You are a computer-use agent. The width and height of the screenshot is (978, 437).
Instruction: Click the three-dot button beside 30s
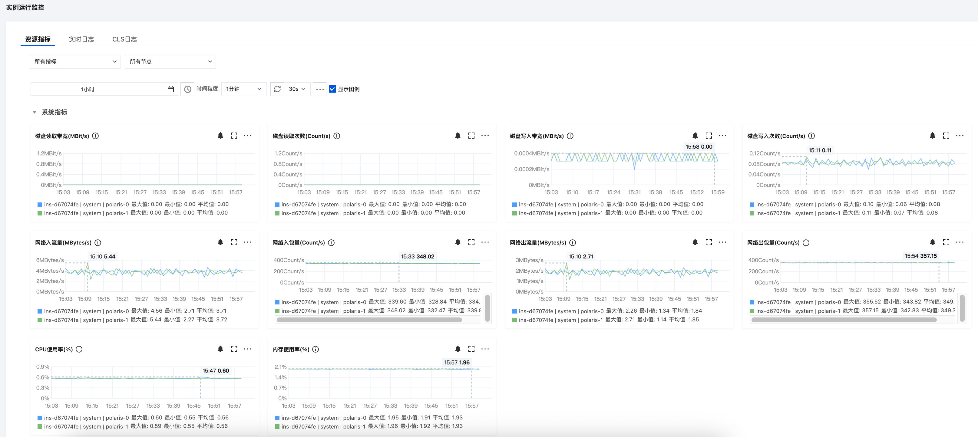click(x=320, y=89)
